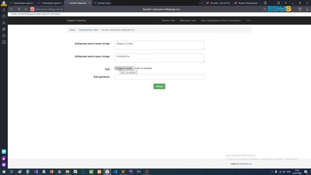
Task: Open Sublime Text from the taskbar
Action: pos(123,172)
